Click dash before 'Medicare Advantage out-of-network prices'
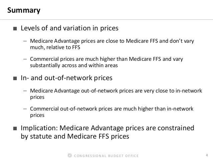 pos(25,91)
